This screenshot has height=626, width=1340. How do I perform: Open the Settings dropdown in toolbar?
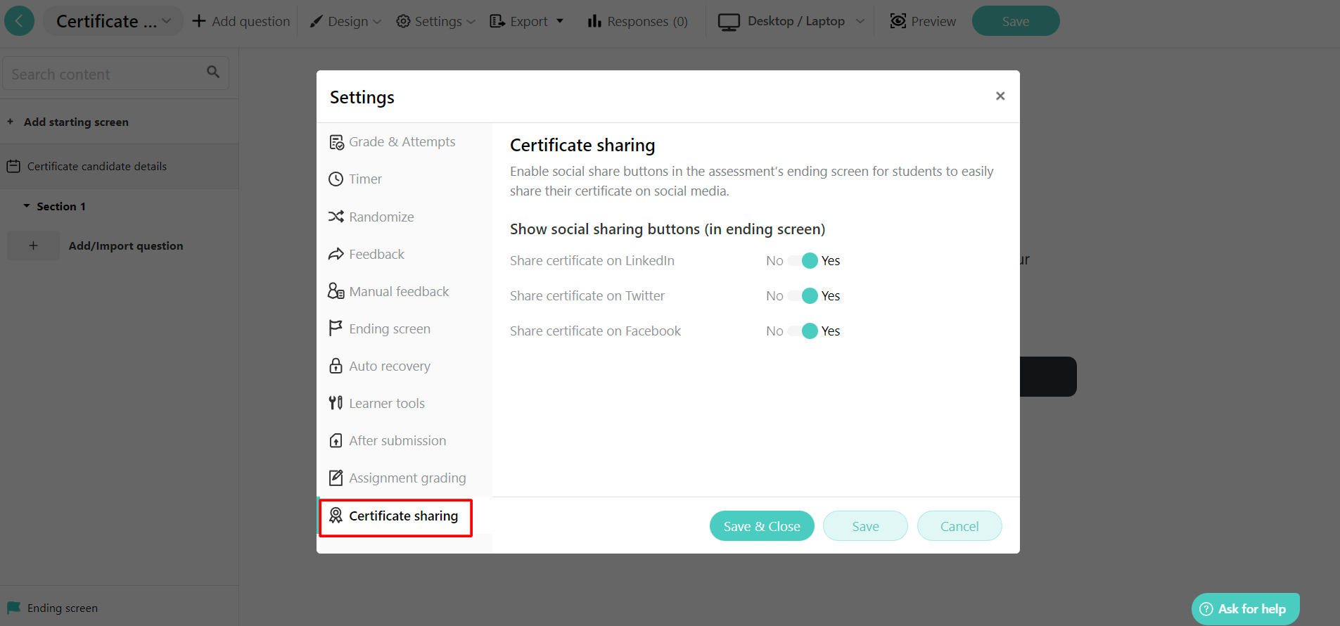pos(436,21)
